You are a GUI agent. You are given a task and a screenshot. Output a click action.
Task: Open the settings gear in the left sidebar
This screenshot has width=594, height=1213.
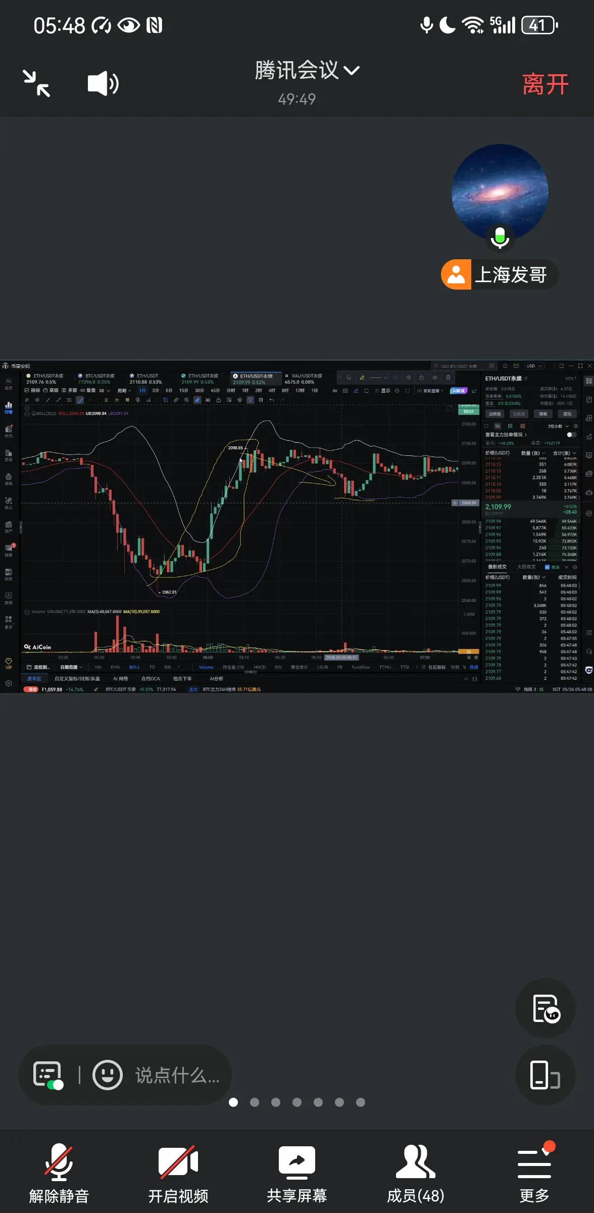click(x=9, y=683)
